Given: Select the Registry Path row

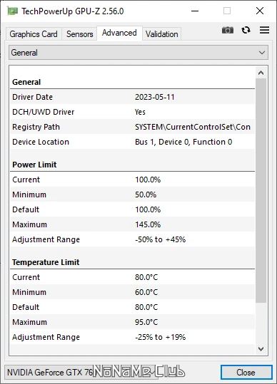Looking at the screenshot, I should 133,127.
